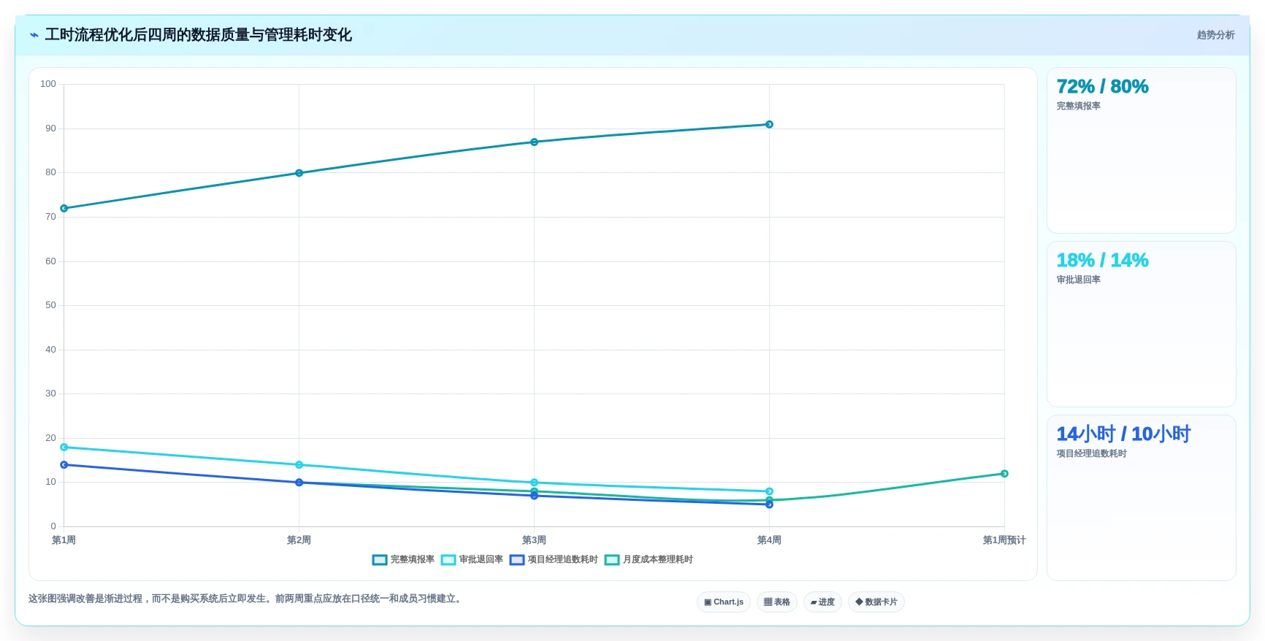Click the 50 y-axis tick label
The height and width of the screenshot is (641, 1265).
pos(50,305)
